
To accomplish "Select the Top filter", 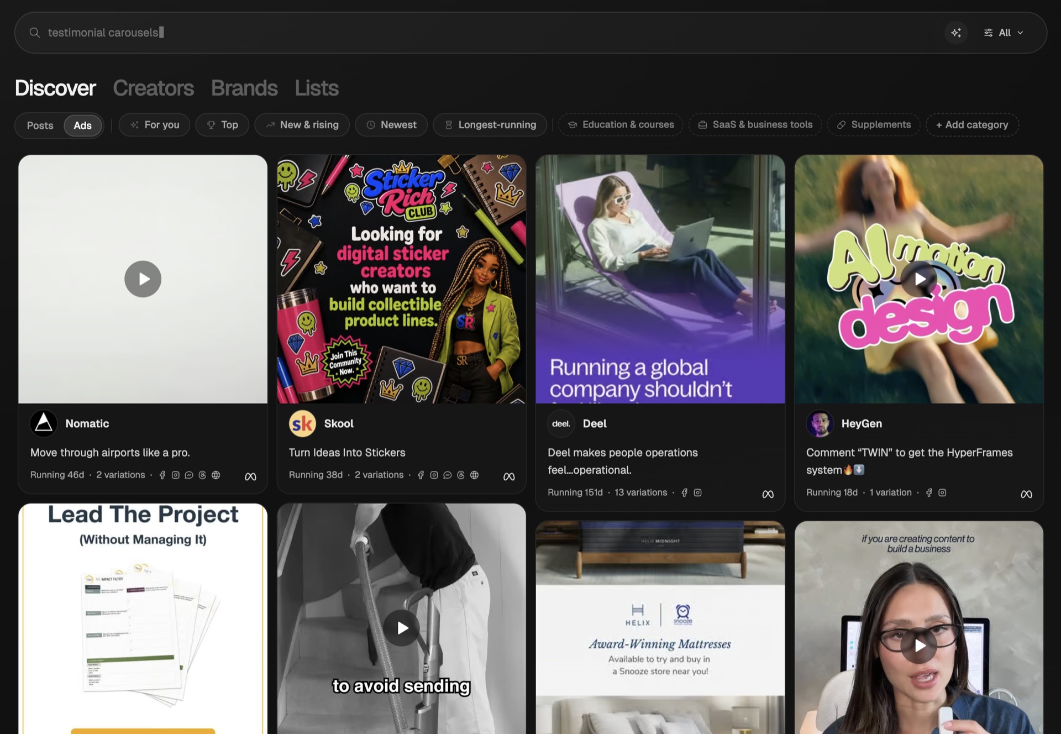I will click(222, 125).
